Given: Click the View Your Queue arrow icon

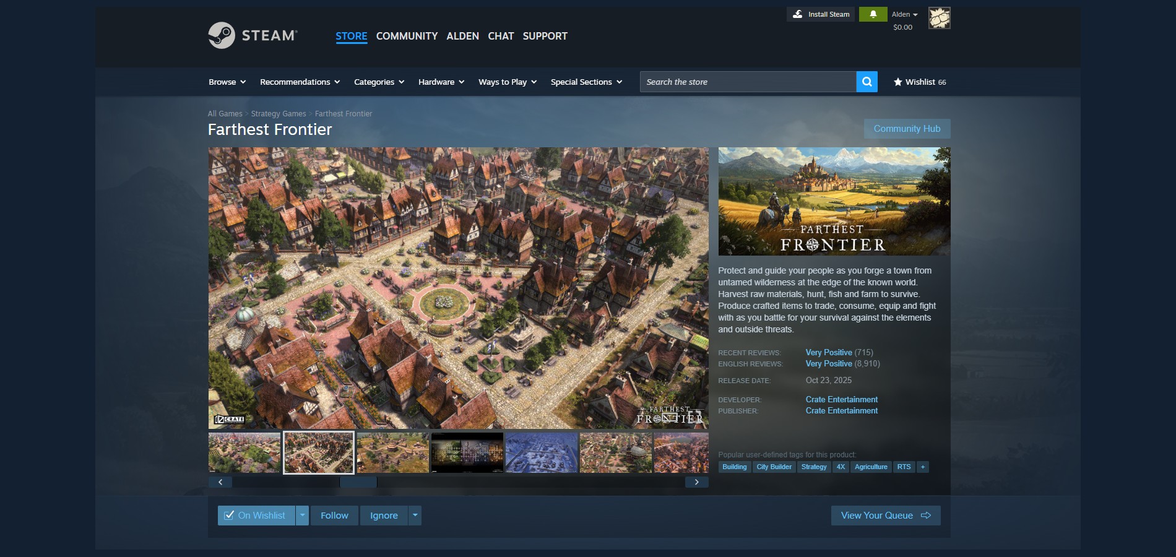Looking at the screenshot, I should (x=927, y=515).
